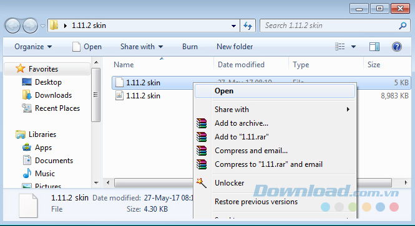Sort by the Type column header

pos(301,65)
